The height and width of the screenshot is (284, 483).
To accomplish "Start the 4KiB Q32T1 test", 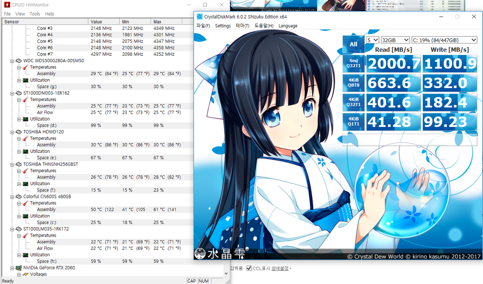I will point(354,102).
